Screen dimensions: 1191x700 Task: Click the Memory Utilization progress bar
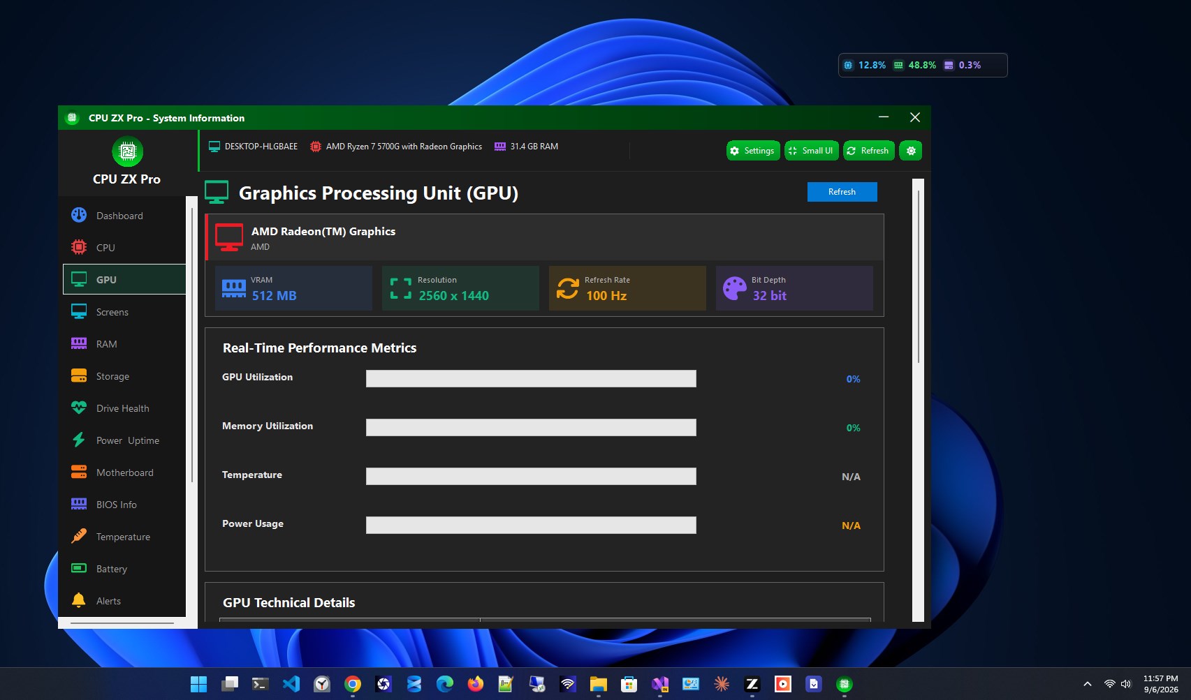531,428
